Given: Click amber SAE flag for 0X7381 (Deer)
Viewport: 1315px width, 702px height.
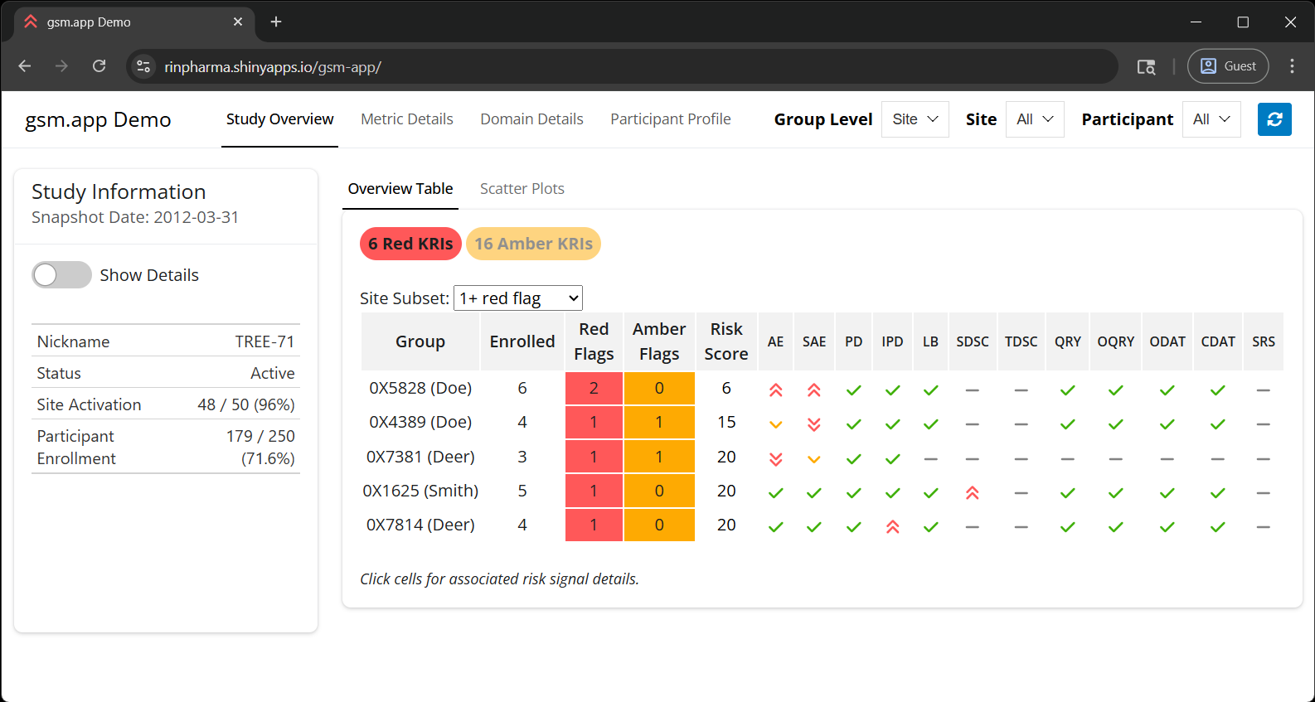Looking at the screenshot, I should pos(813,459).
